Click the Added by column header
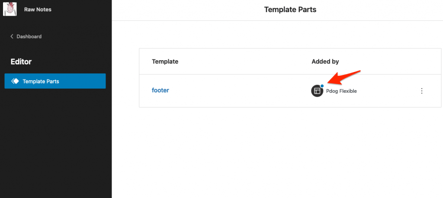Viewport: 443px width, 198px height. (x=325, y=62)
